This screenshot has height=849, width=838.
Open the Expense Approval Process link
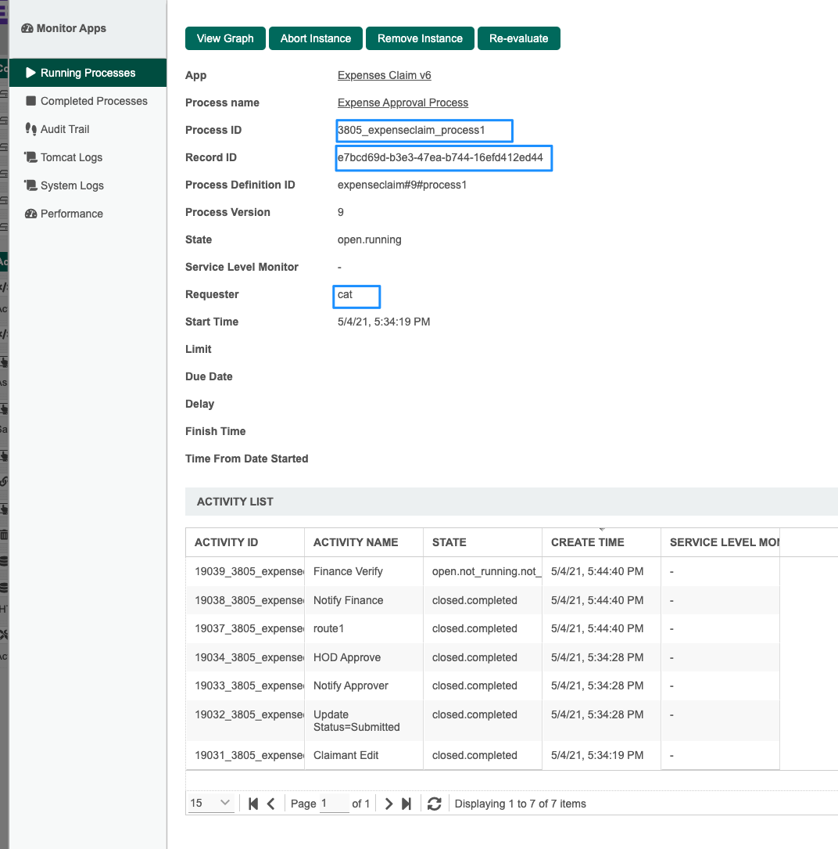pos(403,103)
